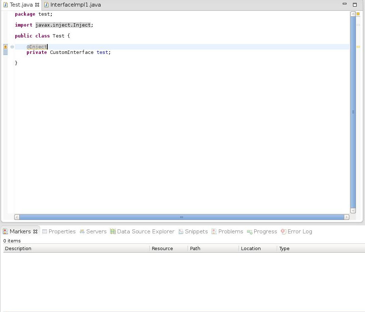Sort markers by Location column
Viewport: 365px width, 312px height.
click(x=258, y=249)
